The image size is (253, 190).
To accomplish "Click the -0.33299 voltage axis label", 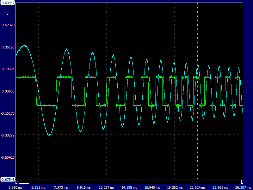I will (8, 135).
